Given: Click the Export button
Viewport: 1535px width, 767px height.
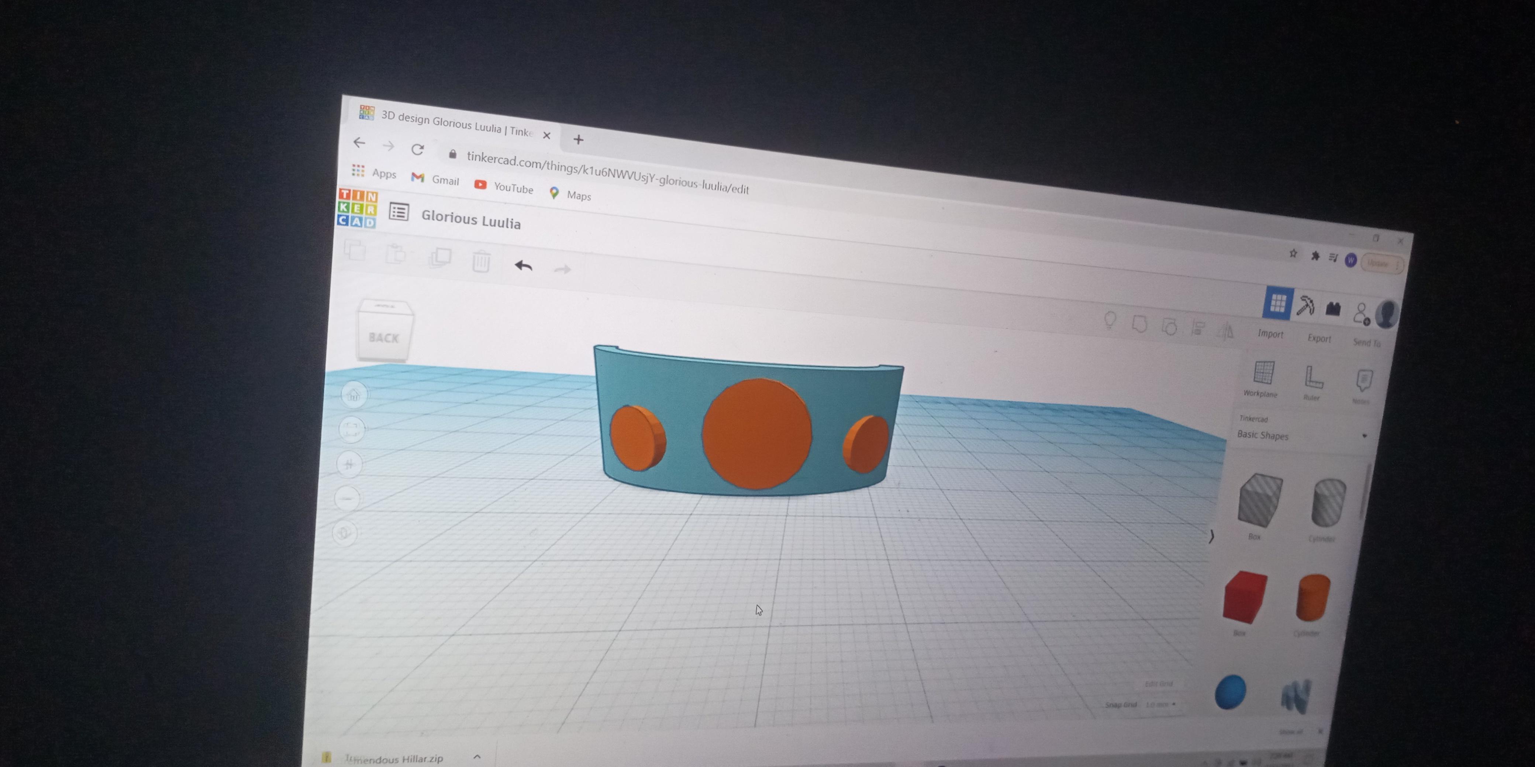Looking at the screenshot, I should pyautogui.click(x=1319, y=338).
